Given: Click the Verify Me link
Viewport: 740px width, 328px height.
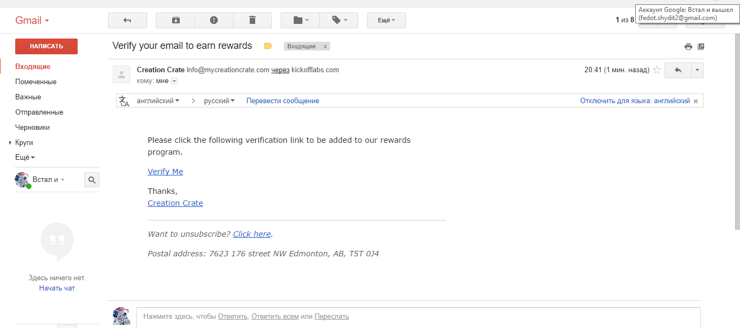Looking at the screenshot, I should (x=166, y=172).
